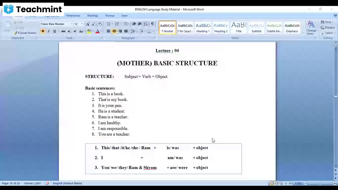The width and height of the screenshot is (338, 190).
Task: Toggle Center alignment
Action: point(114,31)
